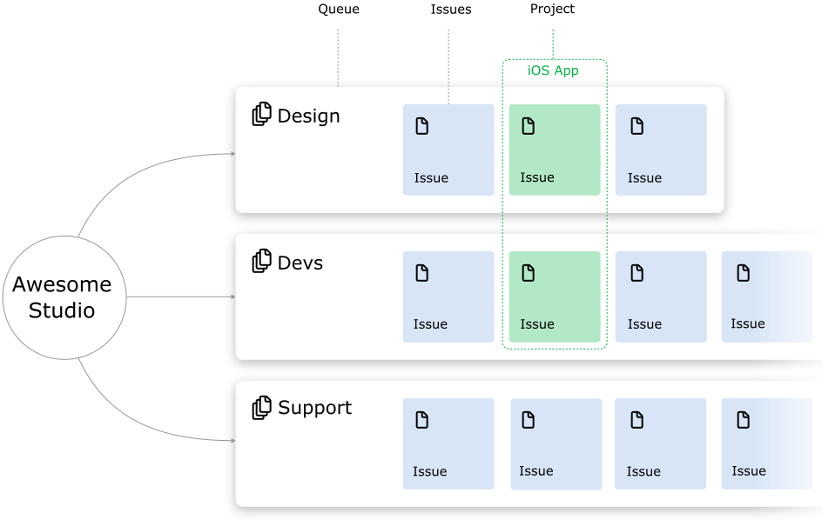The image size is (822, 520).
Task: Select the second issue card in Support row
Action: [x=556, y=443]
